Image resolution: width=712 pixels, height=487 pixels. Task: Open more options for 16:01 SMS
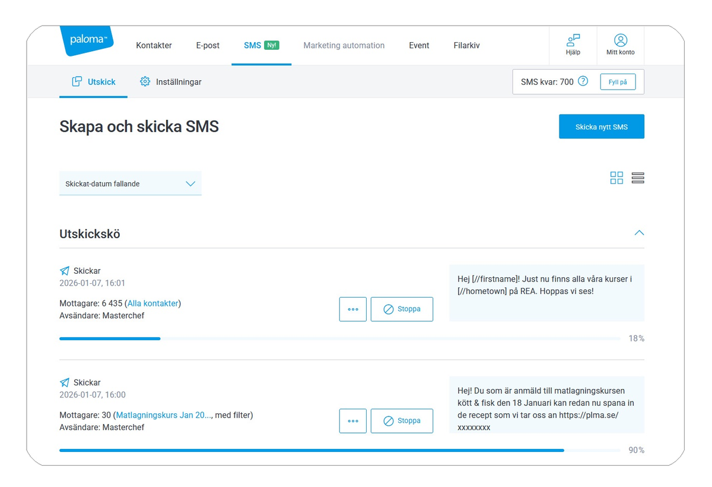(x=353, y=309)
